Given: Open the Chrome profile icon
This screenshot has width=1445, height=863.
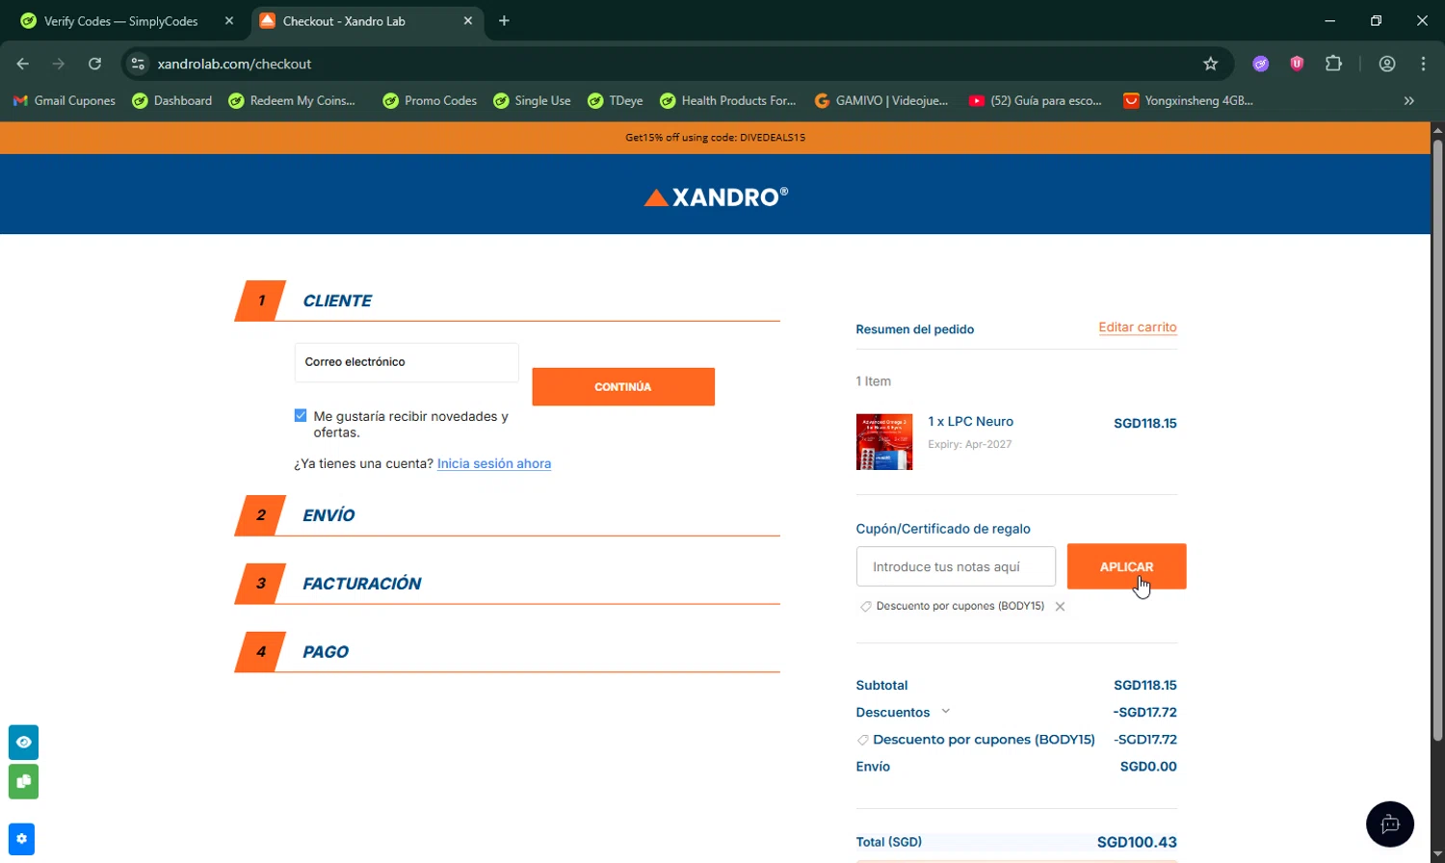Looking at the screenshot, I should [1387, 64].
